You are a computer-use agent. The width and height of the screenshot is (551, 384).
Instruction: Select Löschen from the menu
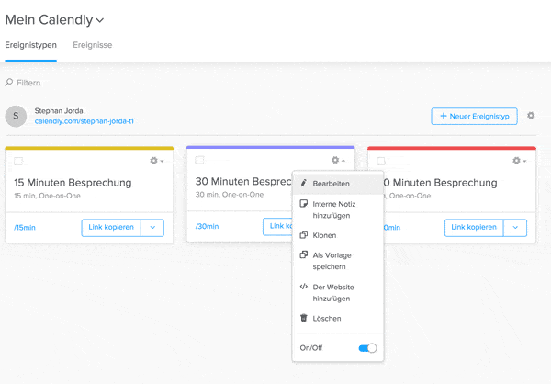(338, 318)
